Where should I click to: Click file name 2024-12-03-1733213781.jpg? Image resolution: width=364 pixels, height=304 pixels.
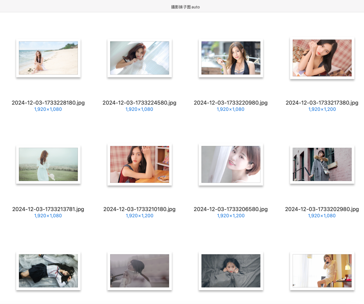click(48, 209)
